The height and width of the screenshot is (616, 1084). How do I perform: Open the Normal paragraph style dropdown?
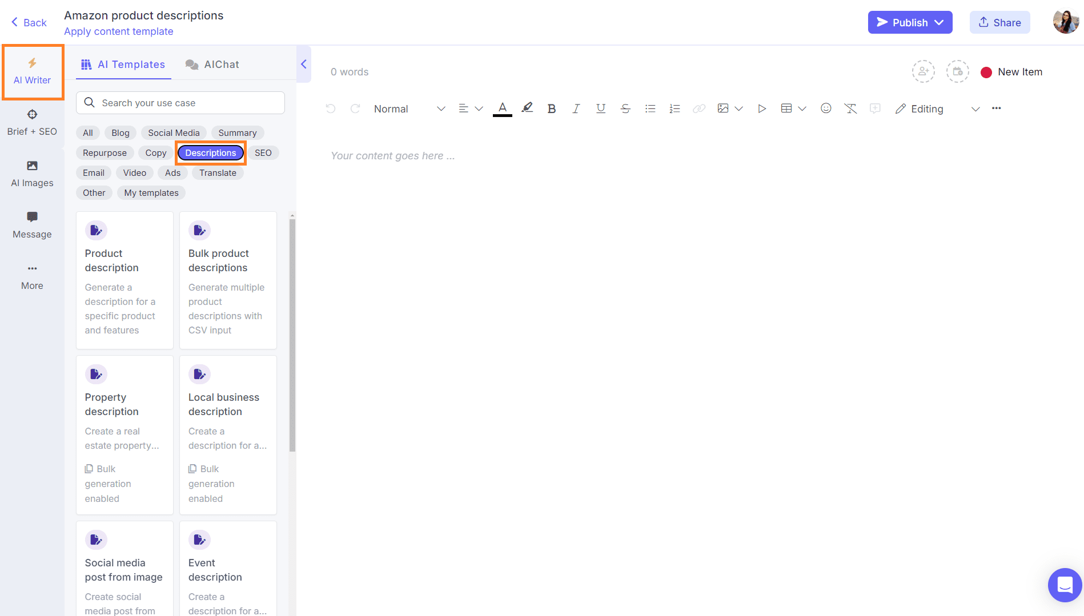[x=409, y=108]
